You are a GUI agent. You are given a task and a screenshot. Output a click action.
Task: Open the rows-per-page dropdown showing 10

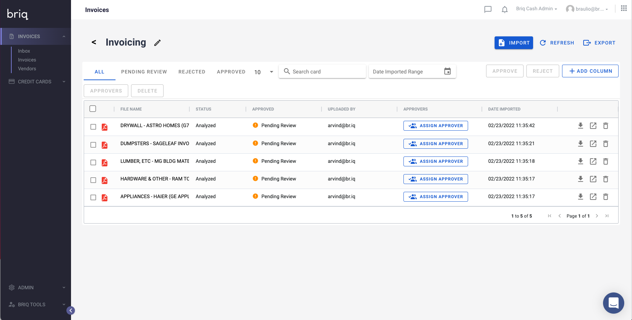click(263, 72)
